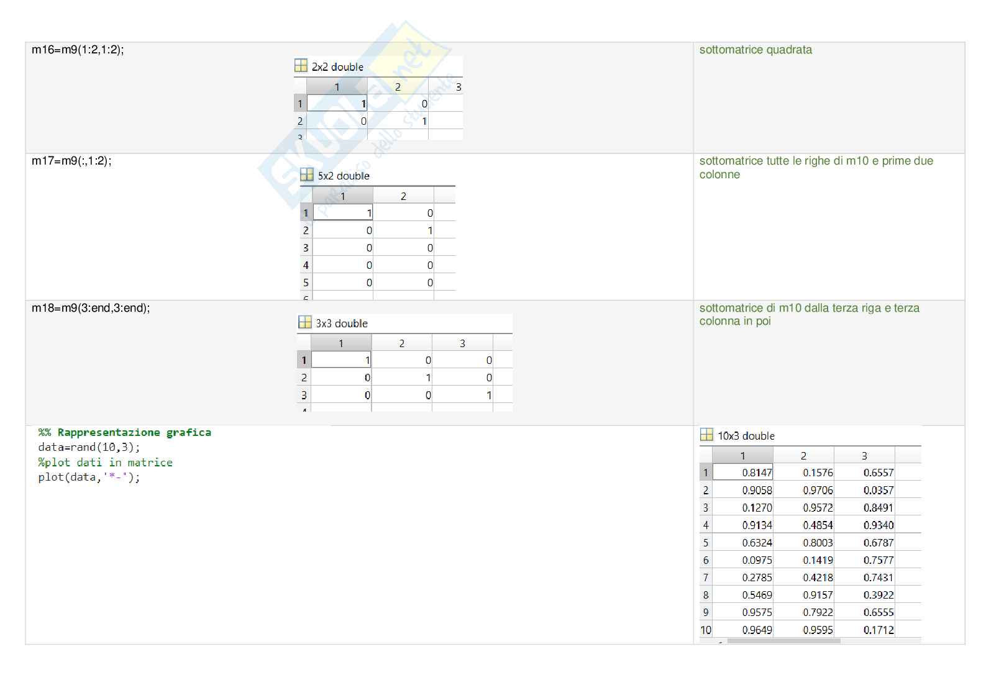Select column 1 header in 2x2 table

[337, 87]
